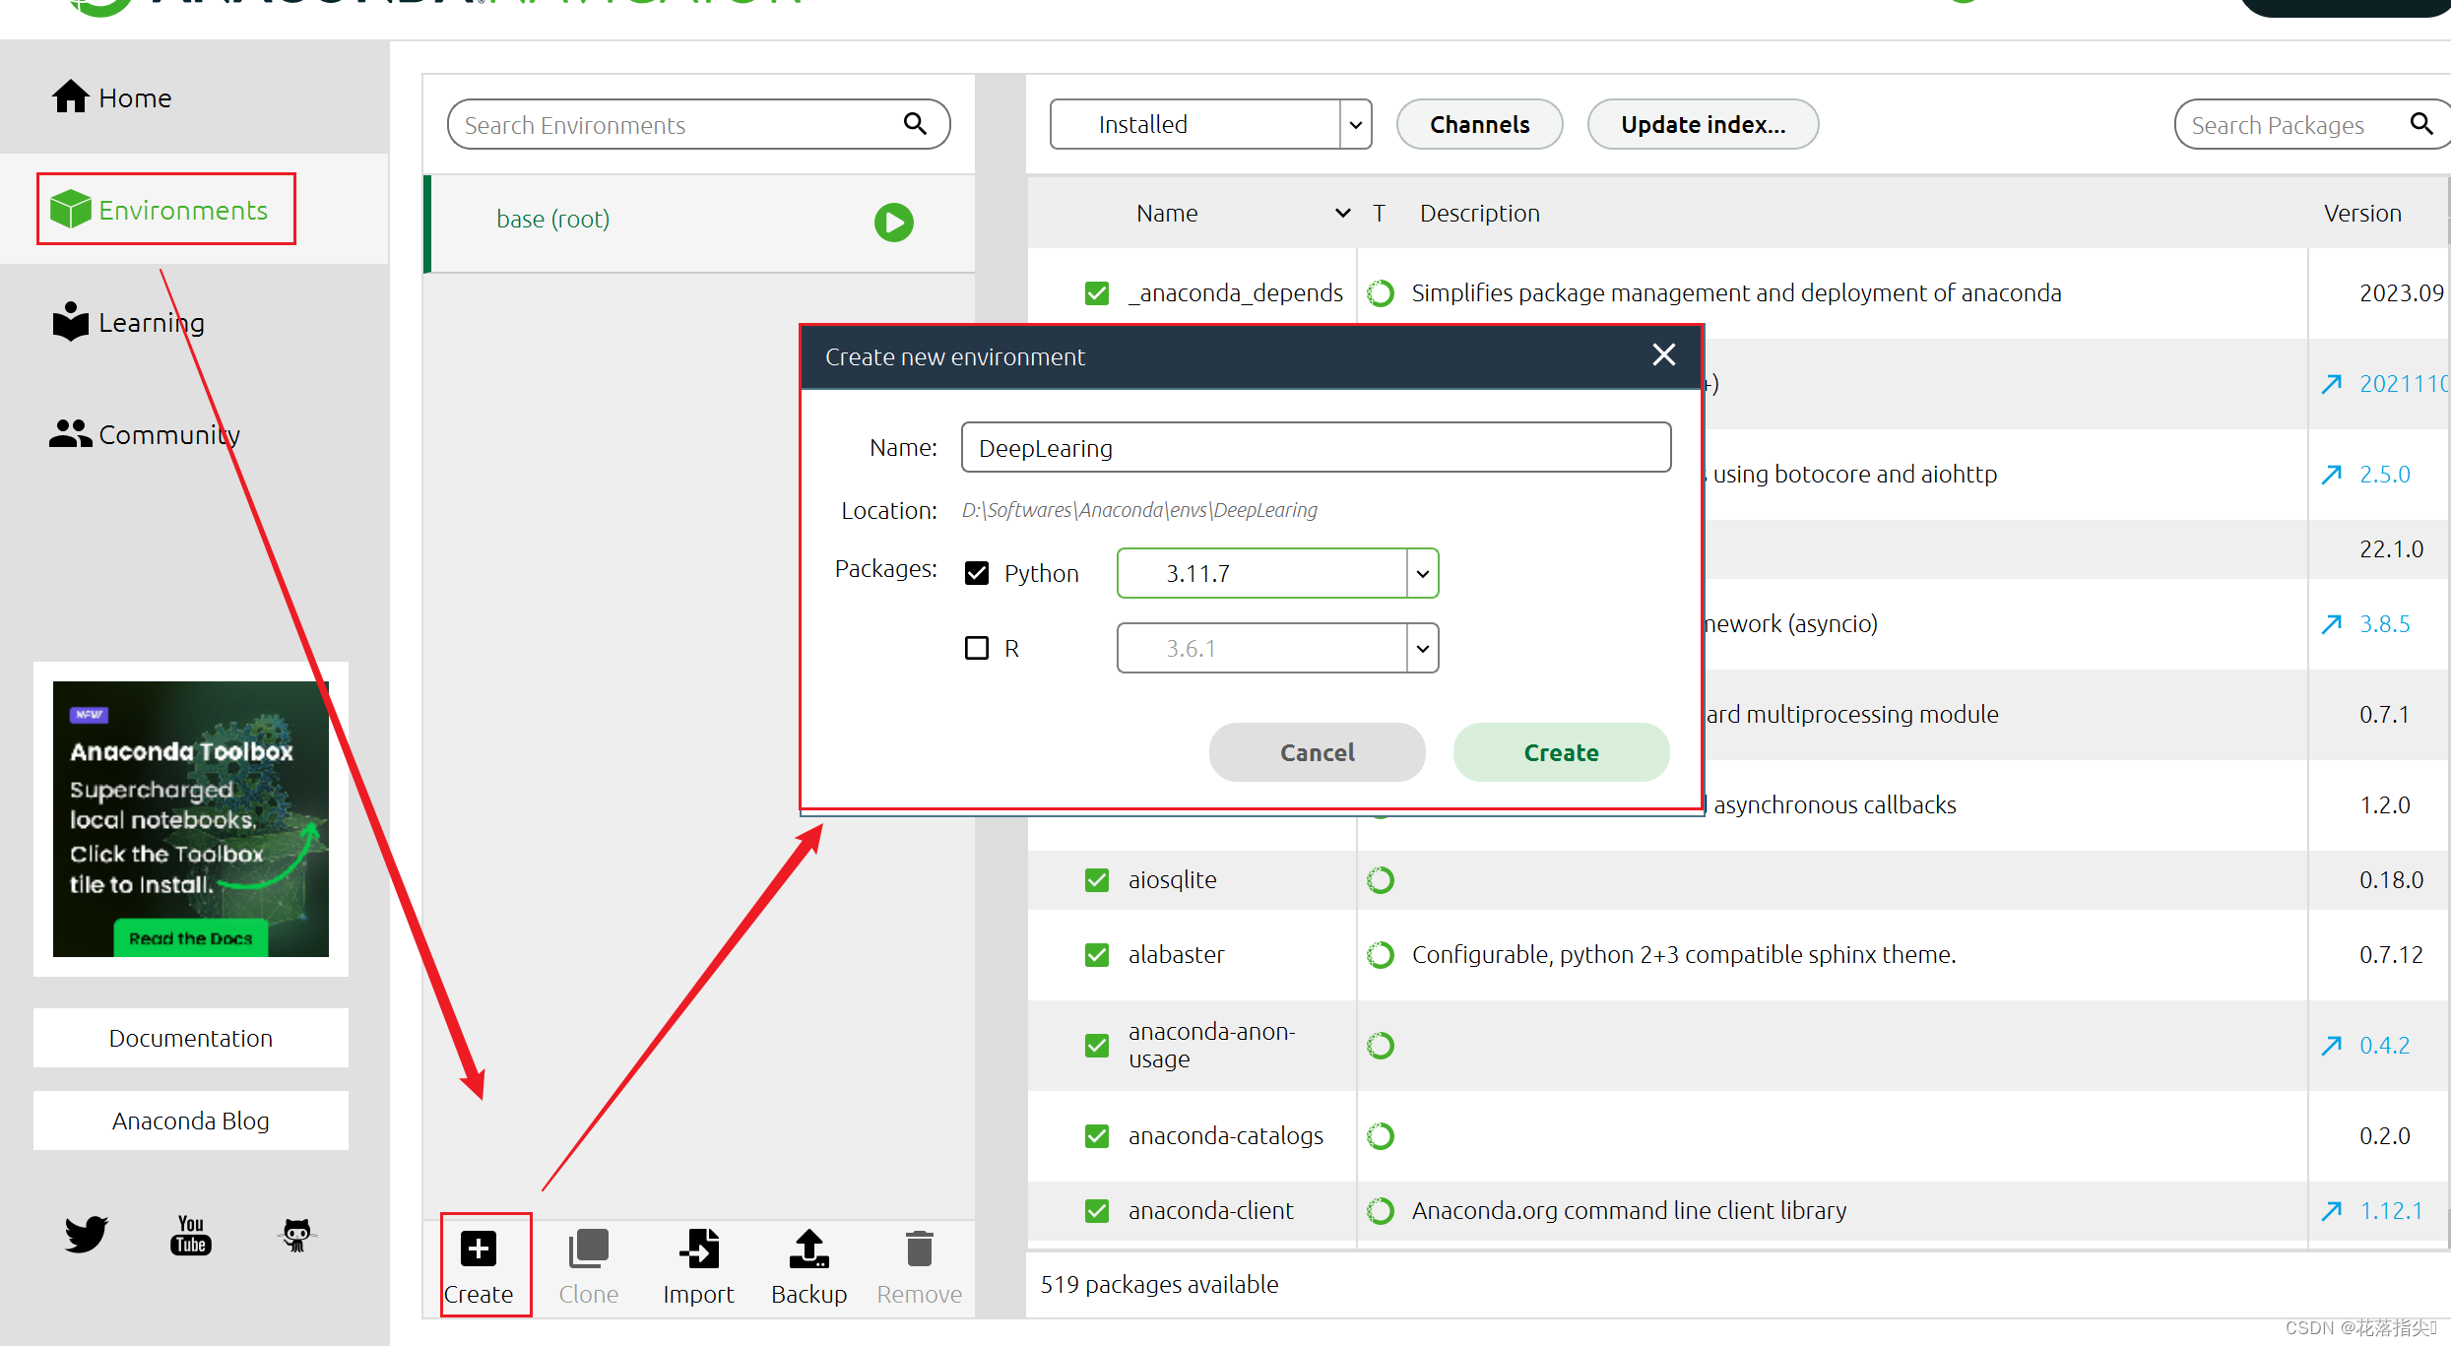Image resolution: width=2451 pixels, height=1346 pixels.
Task: Open the Installed package filter dropdown
Action: click(x=1210, y=124)
